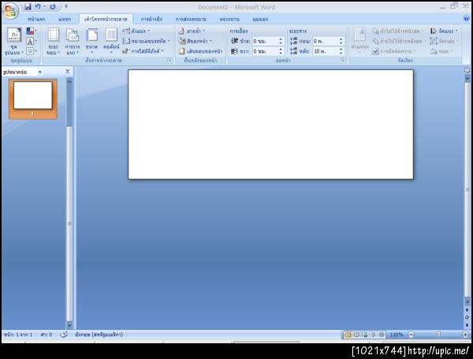
Task: Click the page 1 of 1 status indicator
Action: pyautogui.click(x=18, y=335)
